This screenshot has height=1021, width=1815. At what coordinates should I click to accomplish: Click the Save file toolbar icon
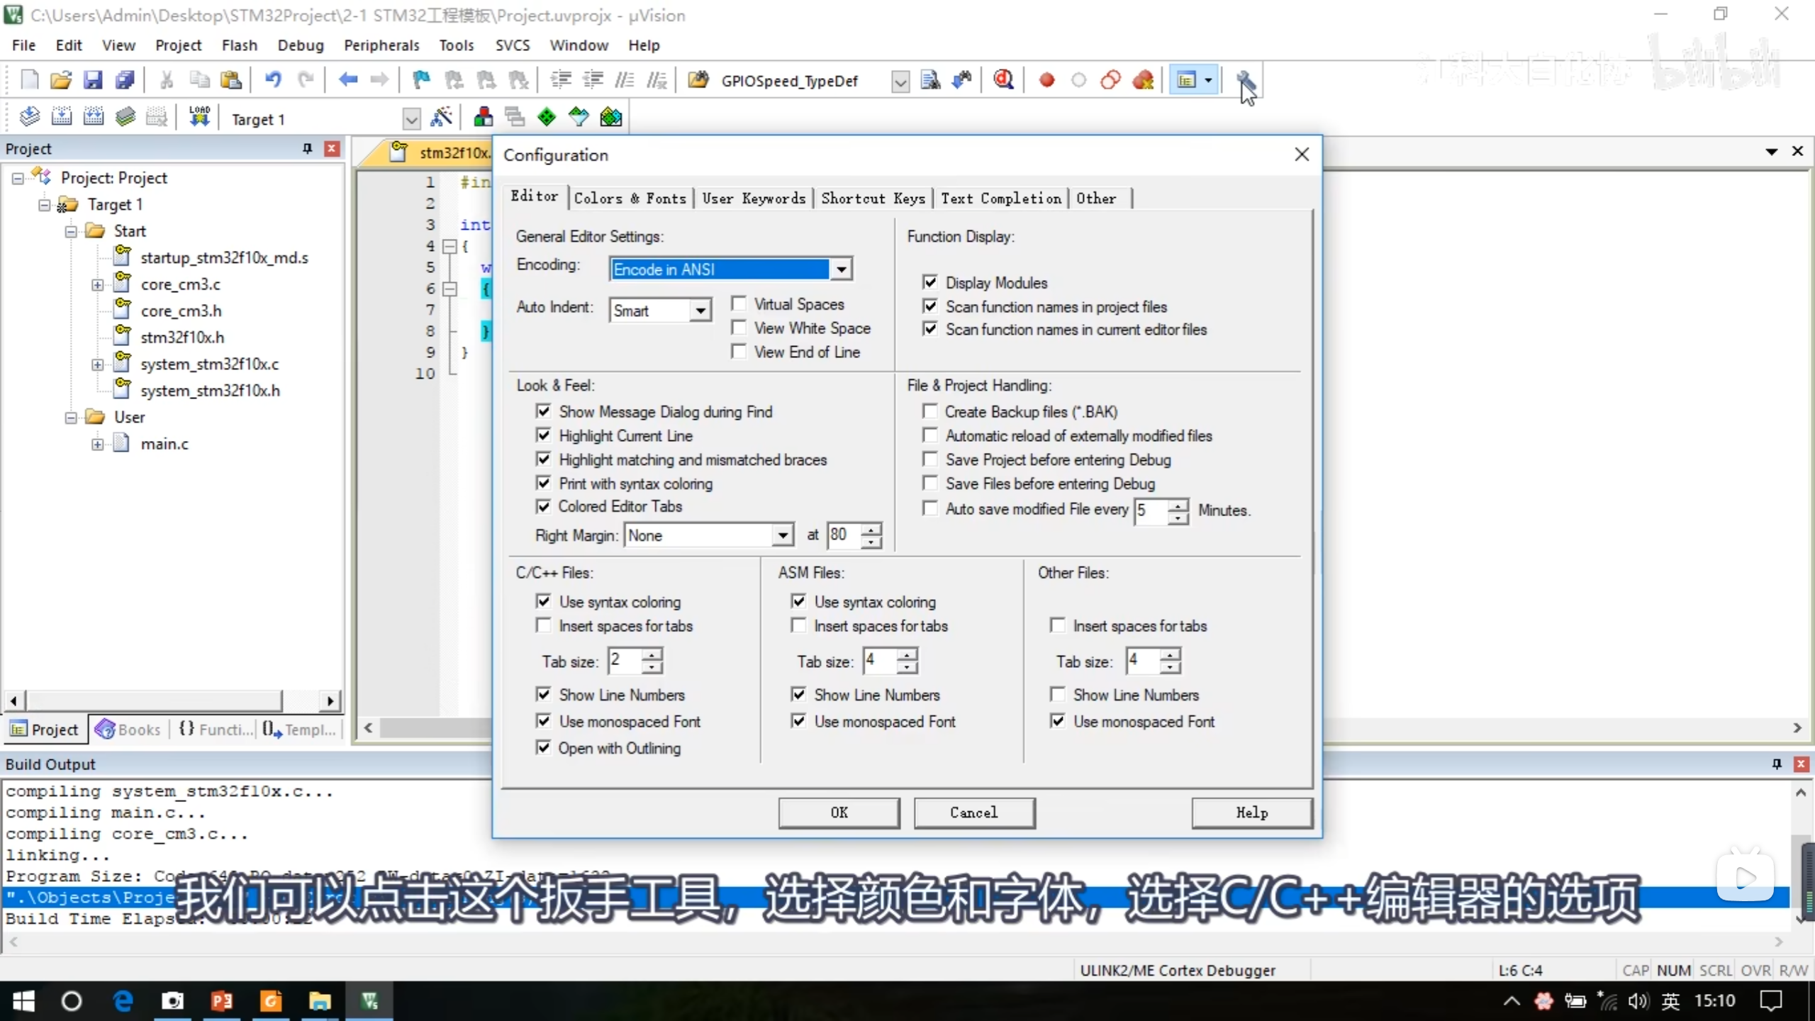tap(93, 80)
